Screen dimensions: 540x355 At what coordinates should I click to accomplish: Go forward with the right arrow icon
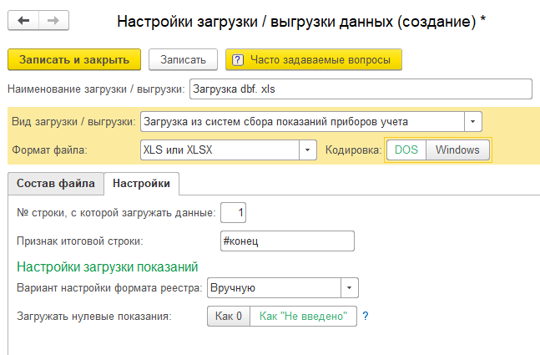pos(53,21)
